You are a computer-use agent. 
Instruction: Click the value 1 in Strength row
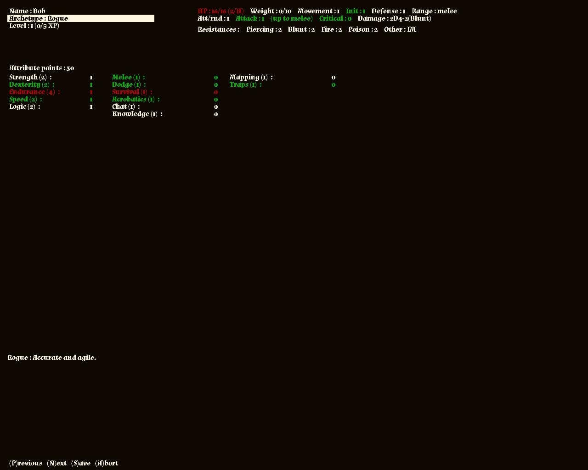91,78
